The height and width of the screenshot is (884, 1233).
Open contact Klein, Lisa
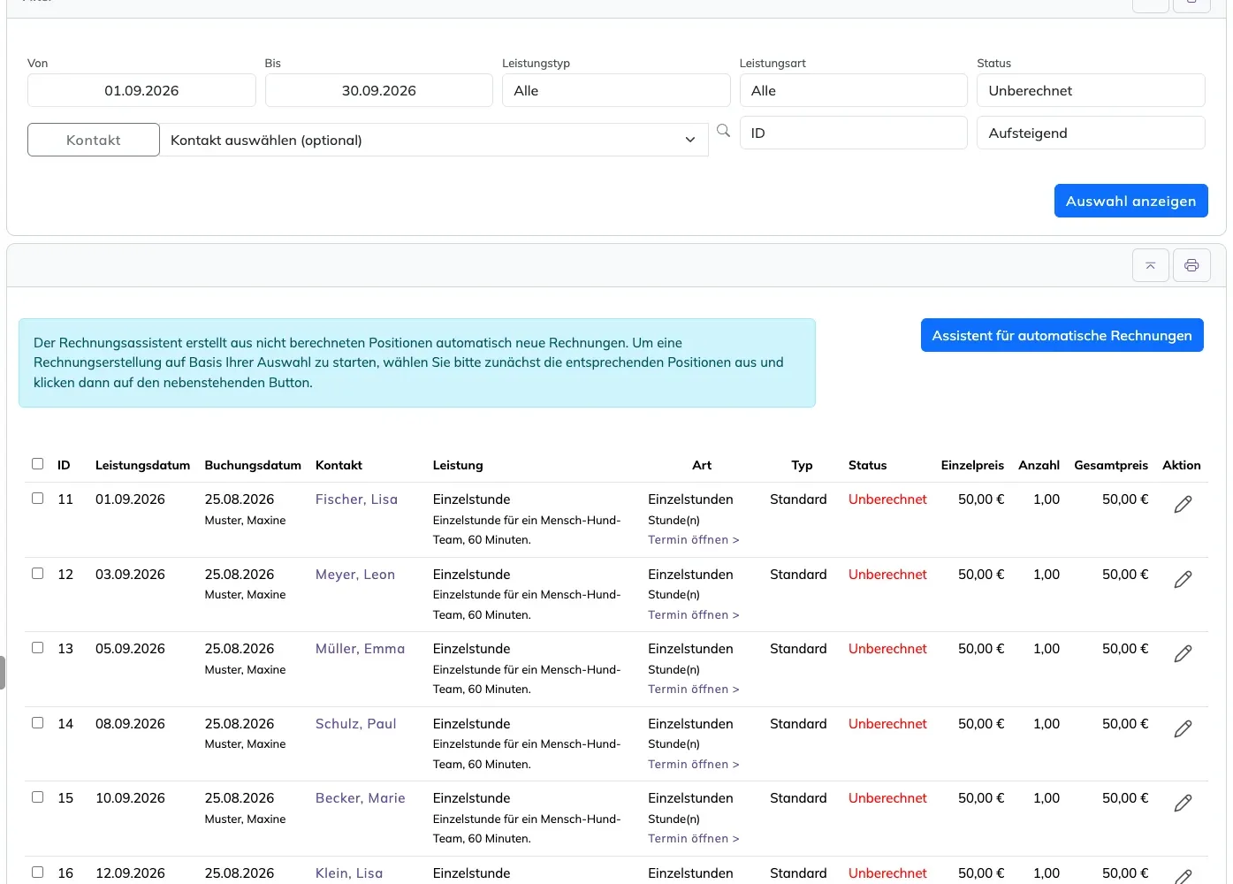click(x=349, y=873)
